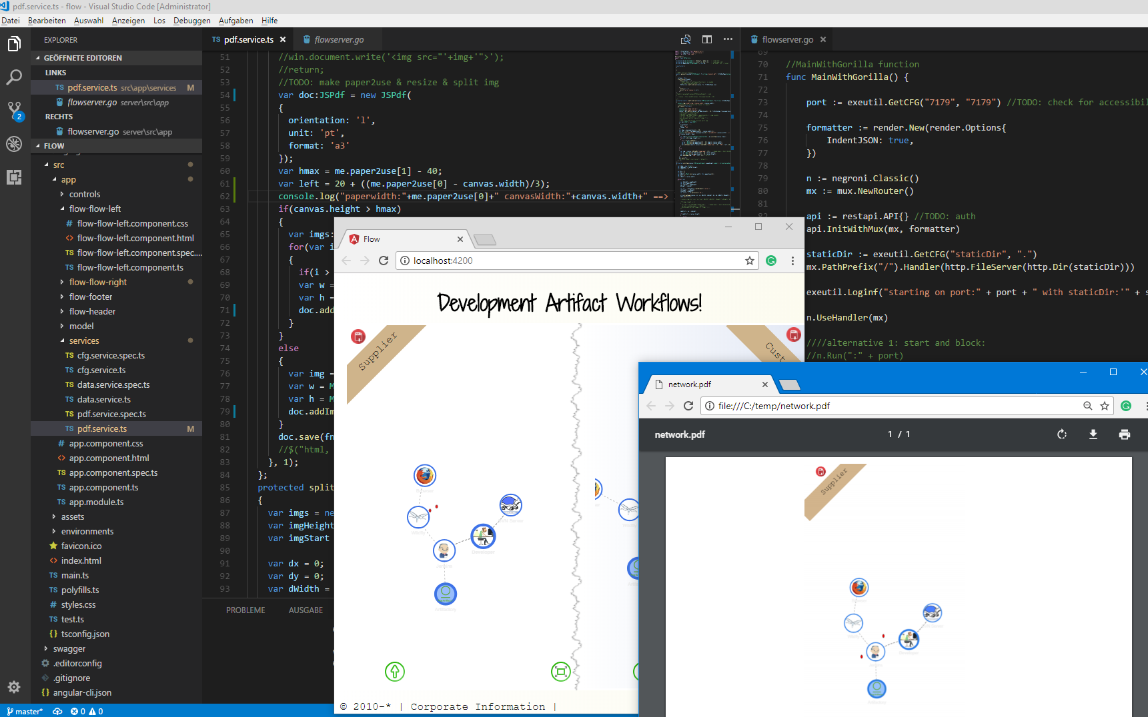Close the right flowserver.go editor tab
The width and height of the screenshot is (1148, 717).
[823, 40]
